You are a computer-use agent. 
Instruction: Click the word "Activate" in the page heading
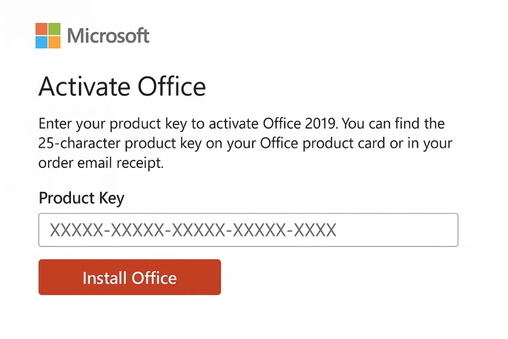coord(83,86)
